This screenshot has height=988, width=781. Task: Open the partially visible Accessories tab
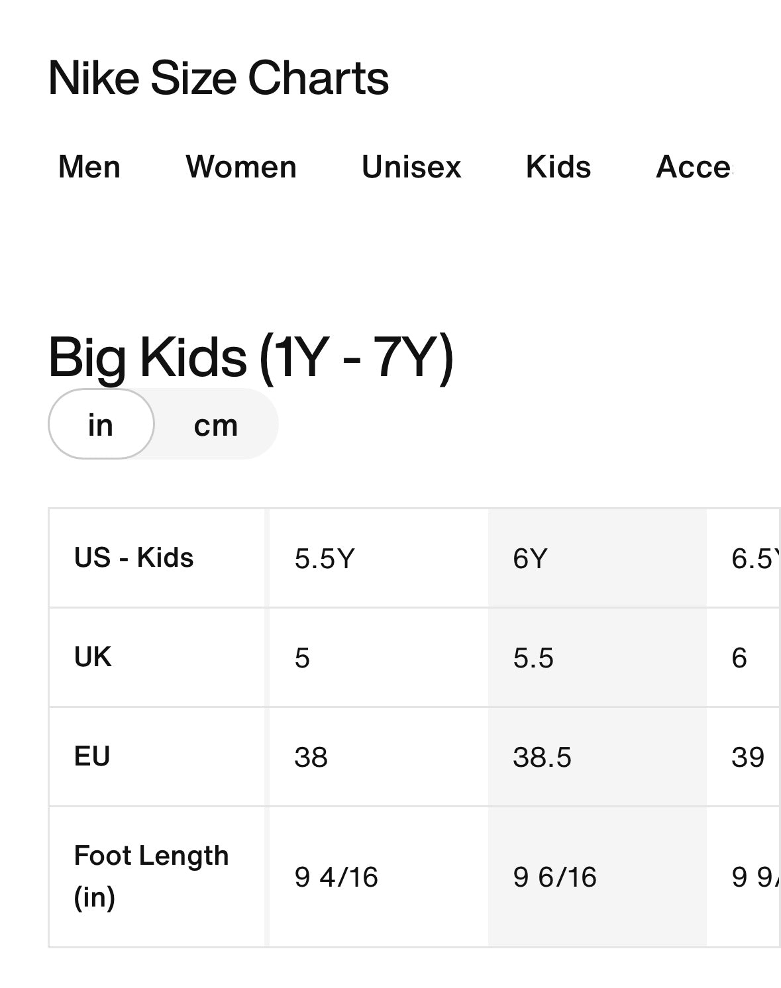pyautogui.click(x=694, y=167)
